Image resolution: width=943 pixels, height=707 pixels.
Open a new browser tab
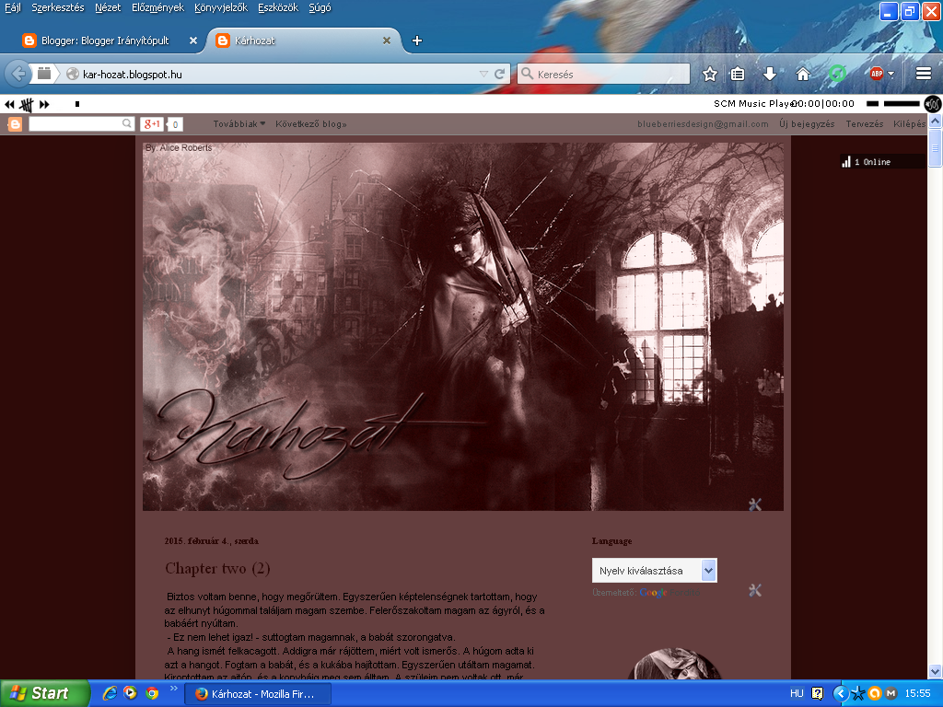(417, 41)
